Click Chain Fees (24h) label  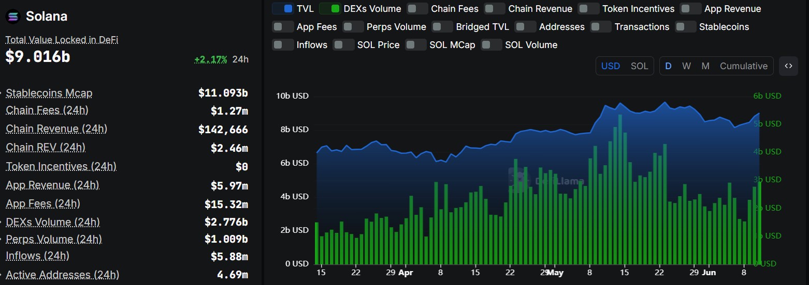tap(47, 110)
